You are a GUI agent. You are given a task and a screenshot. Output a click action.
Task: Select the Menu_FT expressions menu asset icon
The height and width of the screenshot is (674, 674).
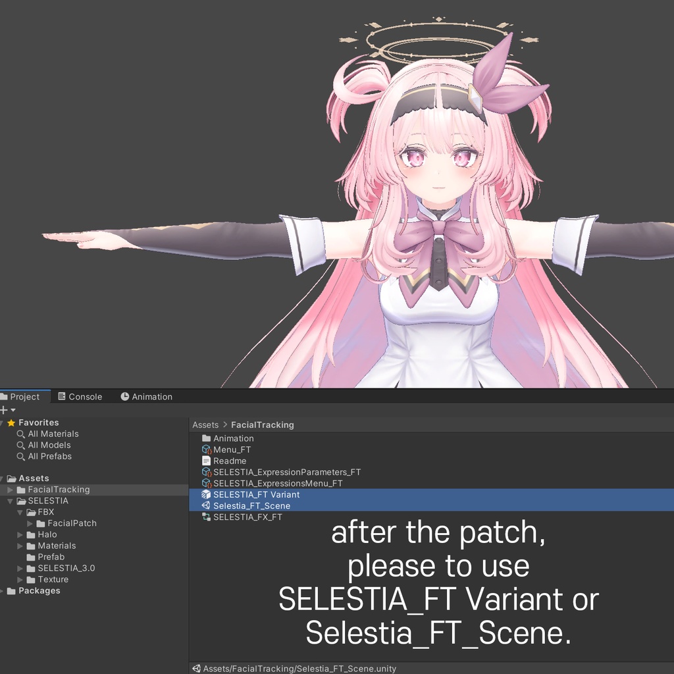(205, 450)
